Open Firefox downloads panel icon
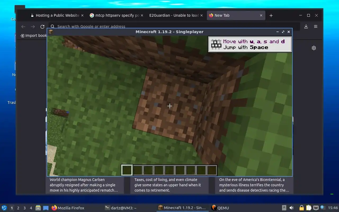 click(306, 26)
